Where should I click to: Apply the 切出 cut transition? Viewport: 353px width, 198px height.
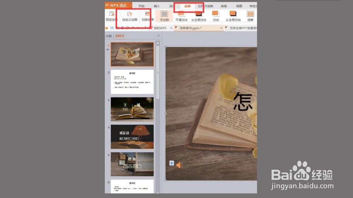(216, 16)
